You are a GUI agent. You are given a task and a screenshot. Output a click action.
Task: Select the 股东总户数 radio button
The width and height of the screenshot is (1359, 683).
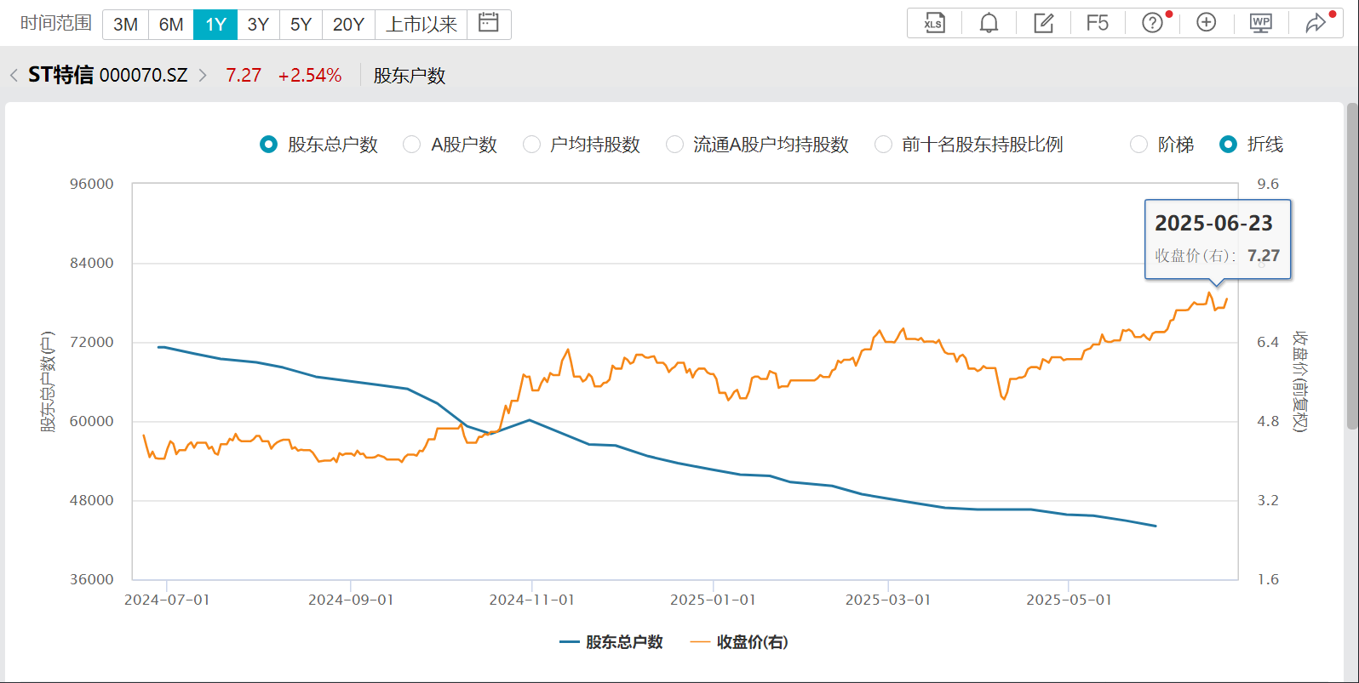[x=268, y=145]
